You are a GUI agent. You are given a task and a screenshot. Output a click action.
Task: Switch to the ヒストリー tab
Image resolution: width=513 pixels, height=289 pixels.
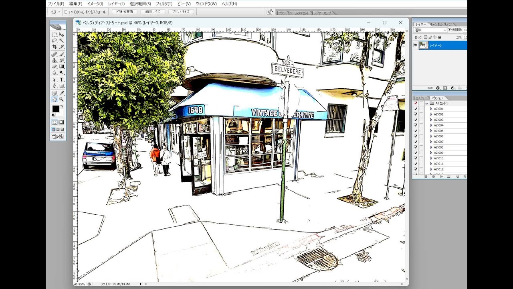coord(421,98)
